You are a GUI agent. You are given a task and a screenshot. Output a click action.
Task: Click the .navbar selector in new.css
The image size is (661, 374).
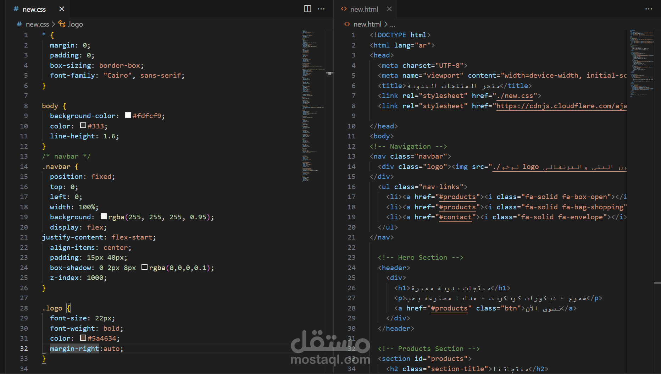(x=56, y=167)
